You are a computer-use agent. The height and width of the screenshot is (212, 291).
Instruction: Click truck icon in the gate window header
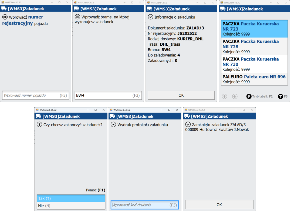76,9
